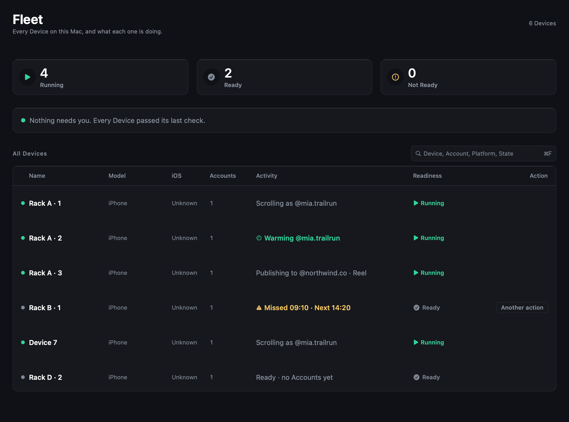Click Ready · no Accounts yet activity text
This screenshot has width=569, height=422.
coord(294,377)
